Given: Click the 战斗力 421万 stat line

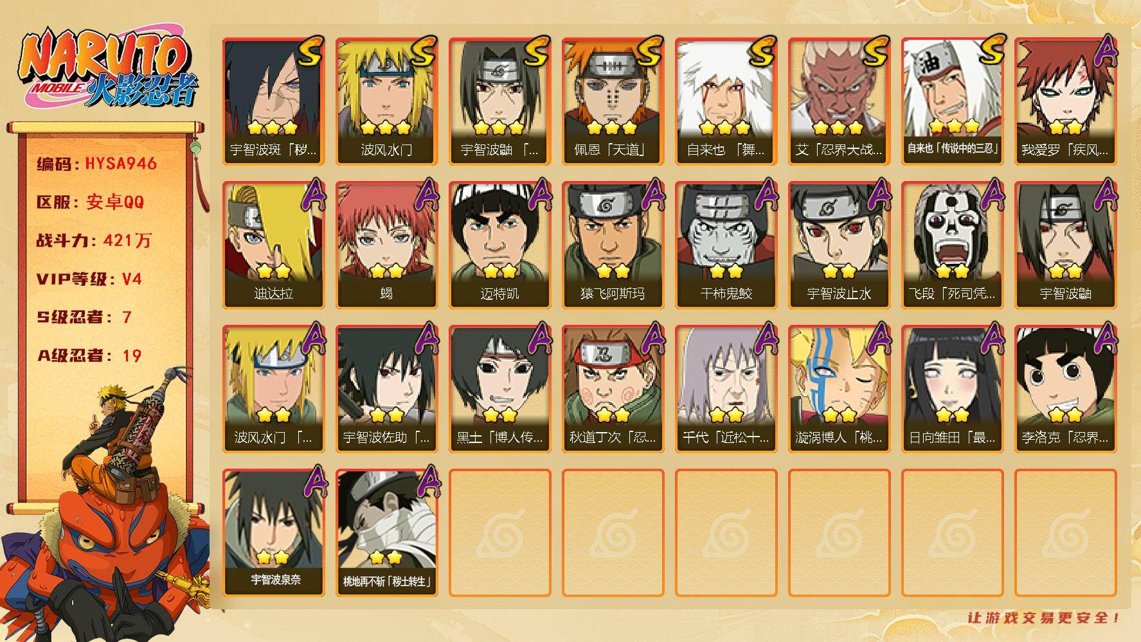Looking at the screenshot, I should pyautogui.click(x=94, y=241).
